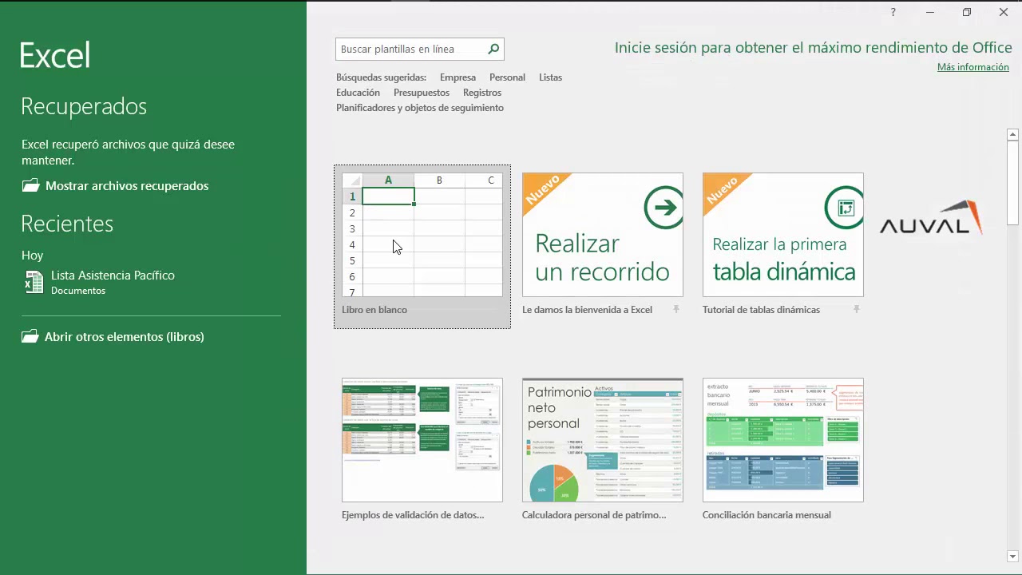Click the search magnifier icon for templates
This screenshot has height=575, width=1022.
493,49
